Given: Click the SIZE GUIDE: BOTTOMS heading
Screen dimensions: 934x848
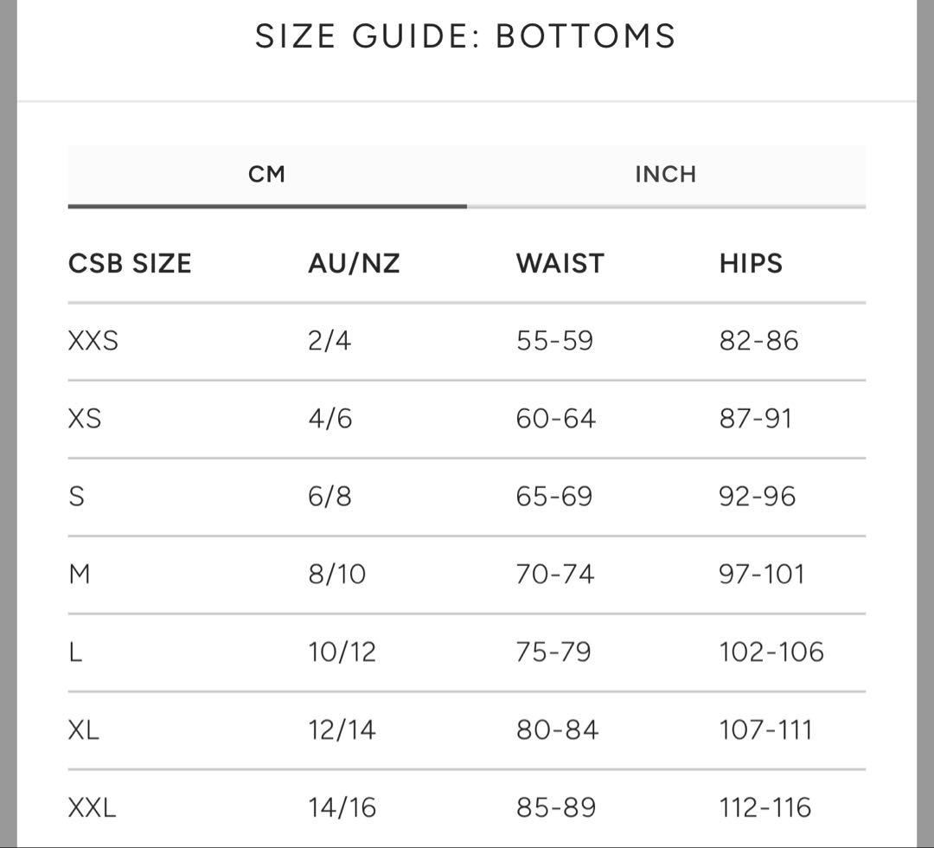Looking at the screenshot, I should (465, 36).
